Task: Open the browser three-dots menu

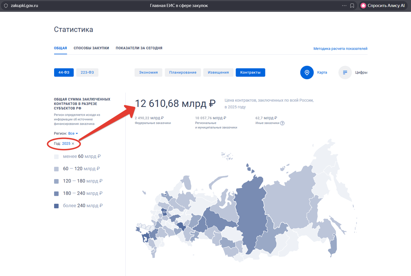Action: point(344,5)
